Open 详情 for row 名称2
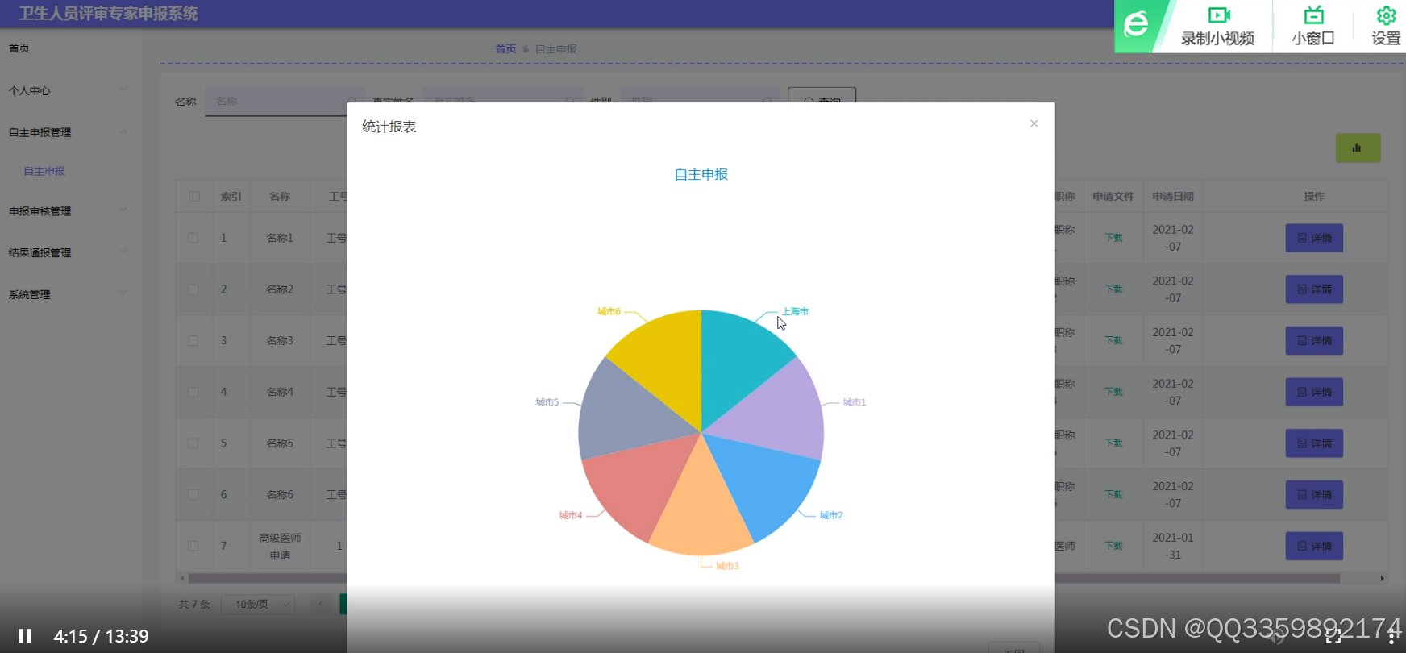 pos(1314,289)
